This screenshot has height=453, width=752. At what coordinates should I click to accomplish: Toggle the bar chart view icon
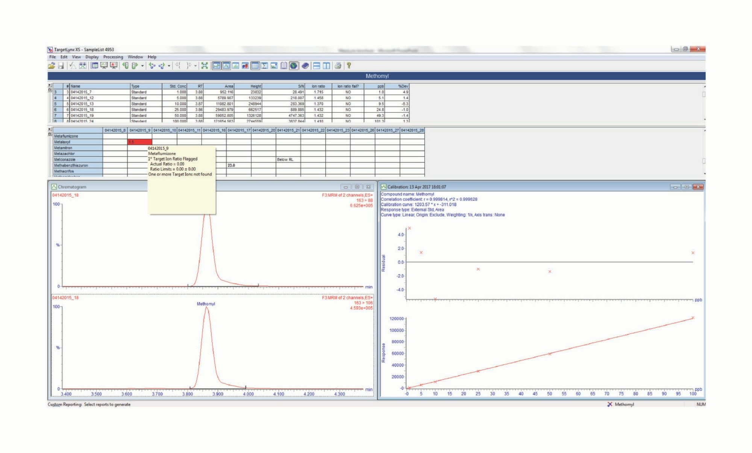coord(236,66)
